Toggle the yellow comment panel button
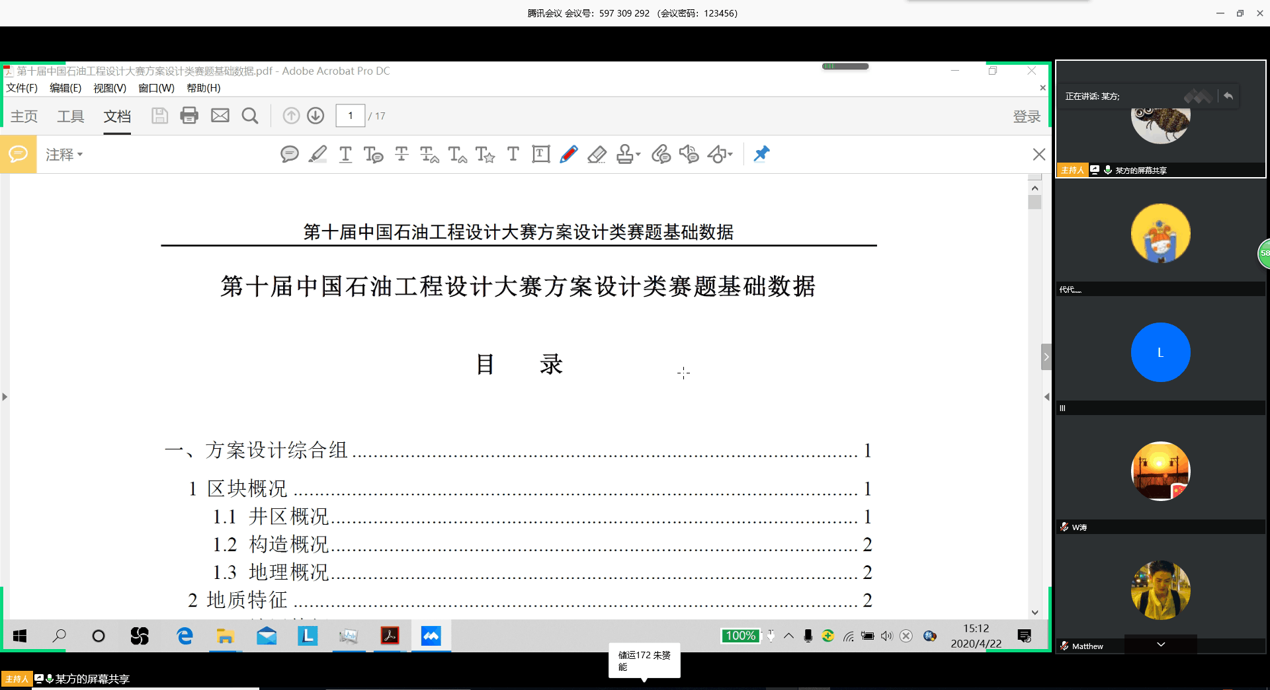The image size is (1270, 690). [x=18, y=154]
